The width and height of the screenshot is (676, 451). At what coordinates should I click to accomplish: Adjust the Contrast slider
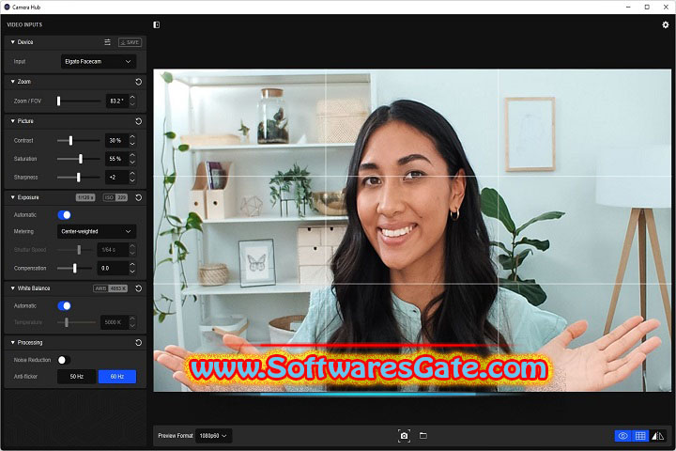pos(79,141)
